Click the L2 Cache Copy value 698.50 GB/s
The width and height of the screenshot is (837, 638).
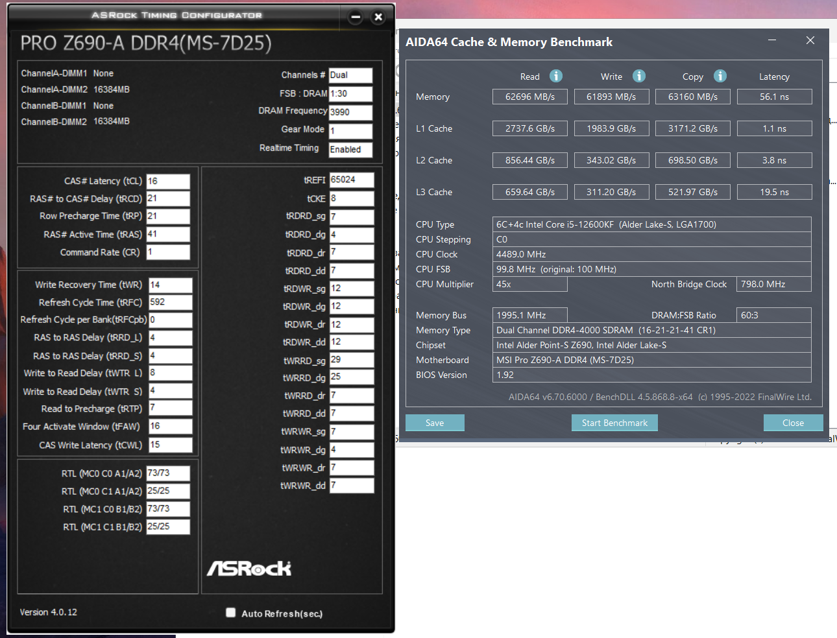[x=693, y=160]
